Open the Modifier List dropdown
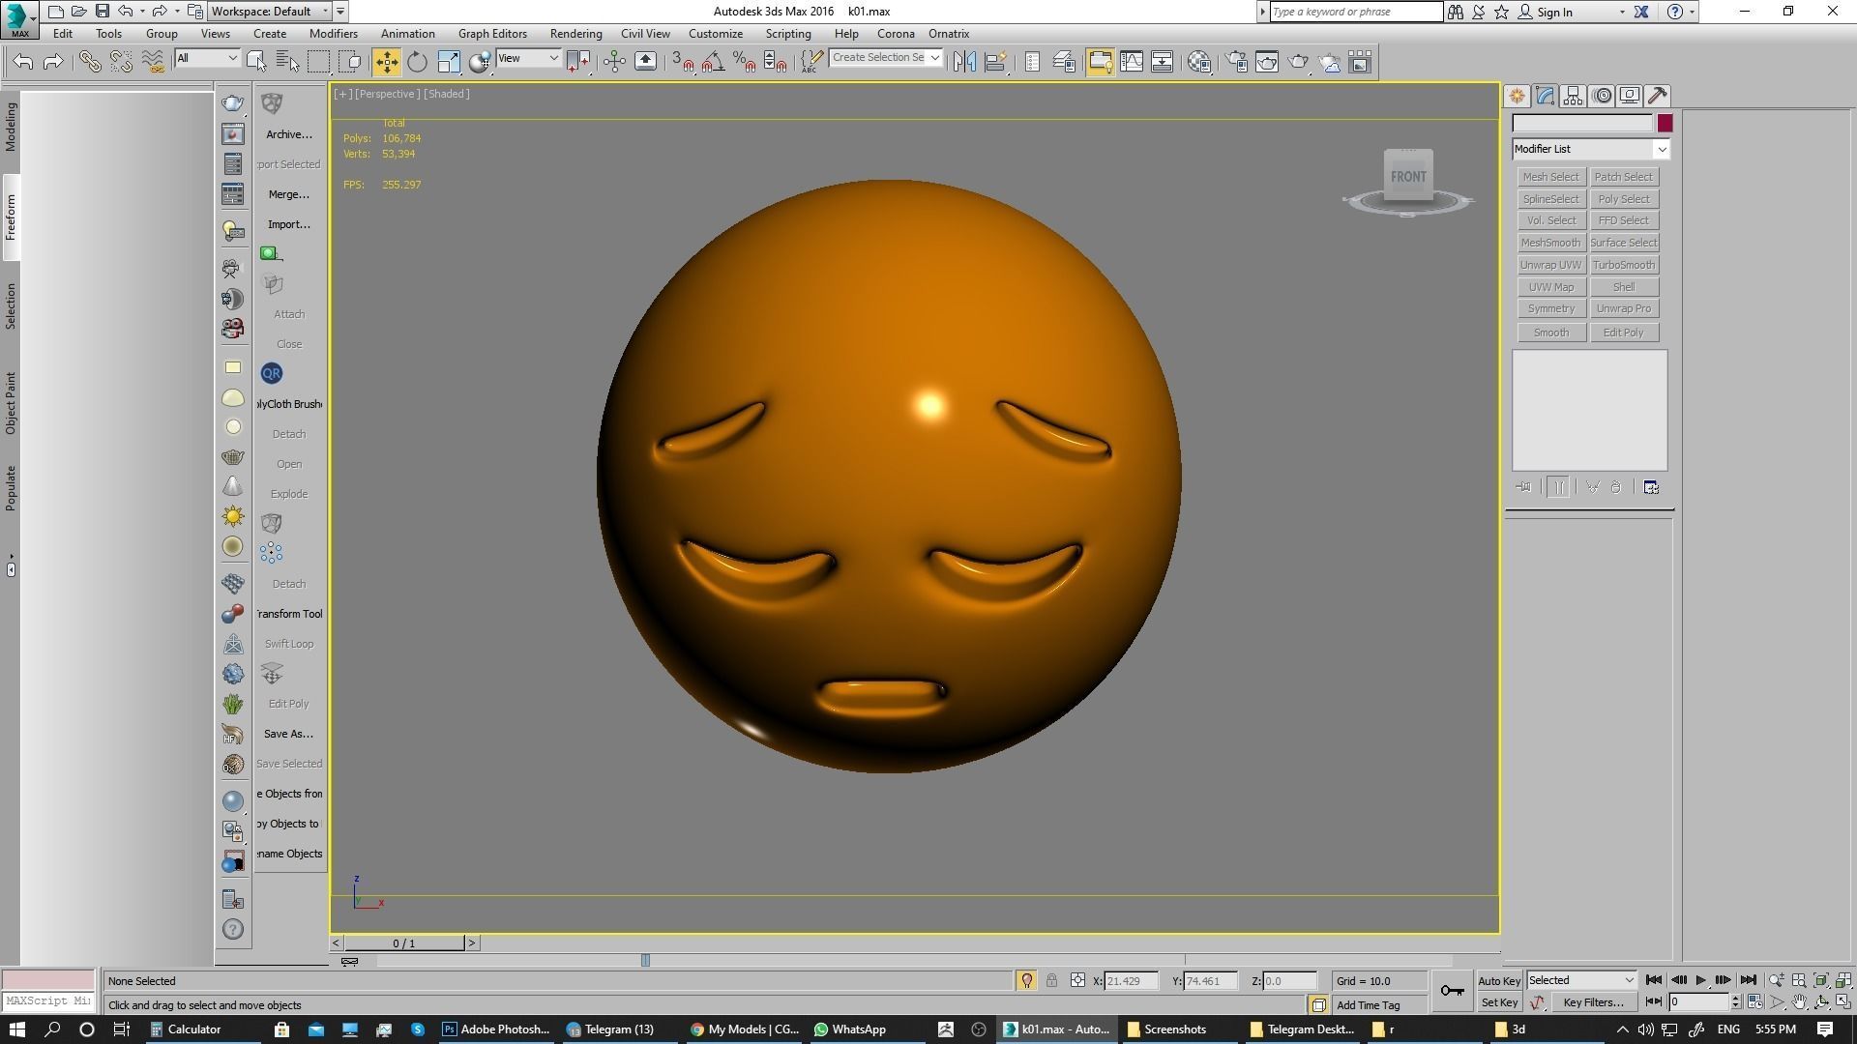Viewport: 1857px width, 1044px height. (1591, 149)
